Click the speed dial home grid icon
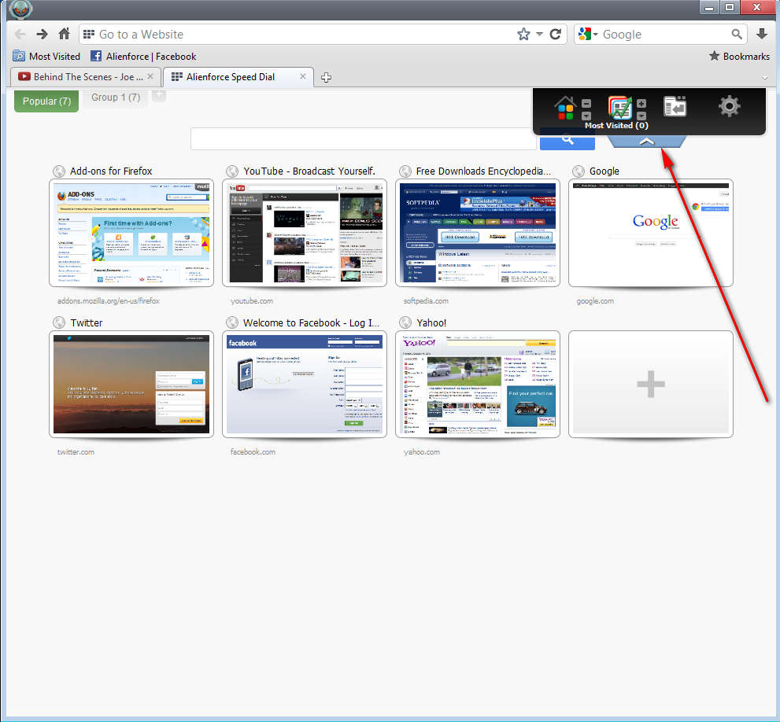Screen dimensions: 780x722 coord(565,108)
